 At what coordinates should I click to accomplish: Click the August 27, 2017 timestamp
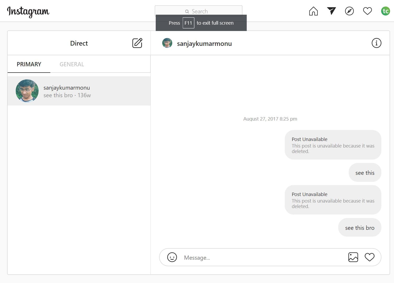point(270,119)
